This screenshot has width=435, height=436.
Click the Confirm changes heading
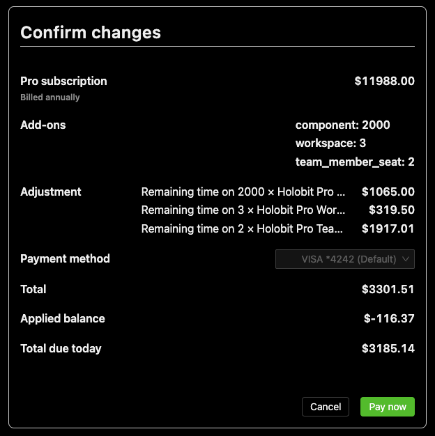click(x=91, y=32)
